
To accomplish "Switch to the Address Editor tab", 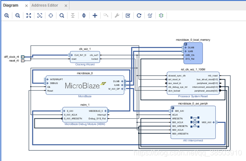I will (x=45, y=5).
